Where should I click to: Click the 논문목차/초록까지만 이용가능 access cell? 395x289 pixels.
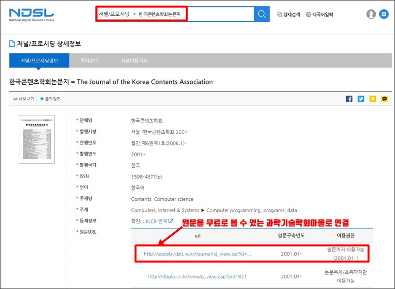(346, 276)
